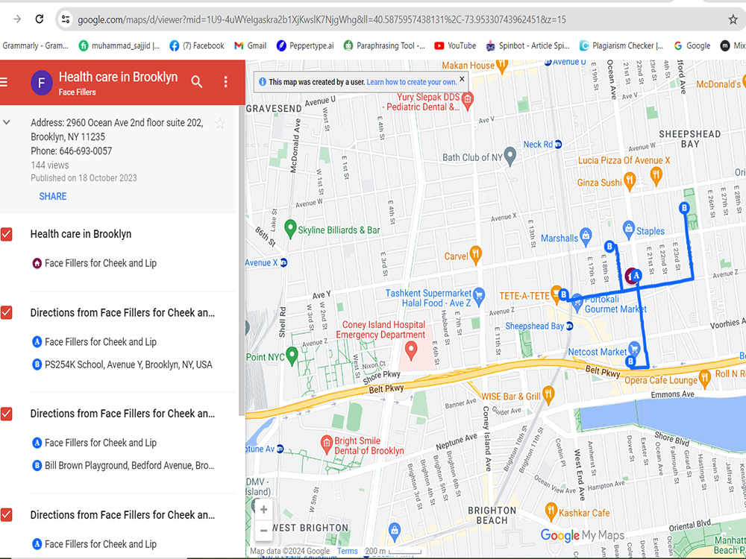This screenshot has width=746, height=559.
Task: Click the Yury Slepak DDS dental pin
Action: [467, 101]
